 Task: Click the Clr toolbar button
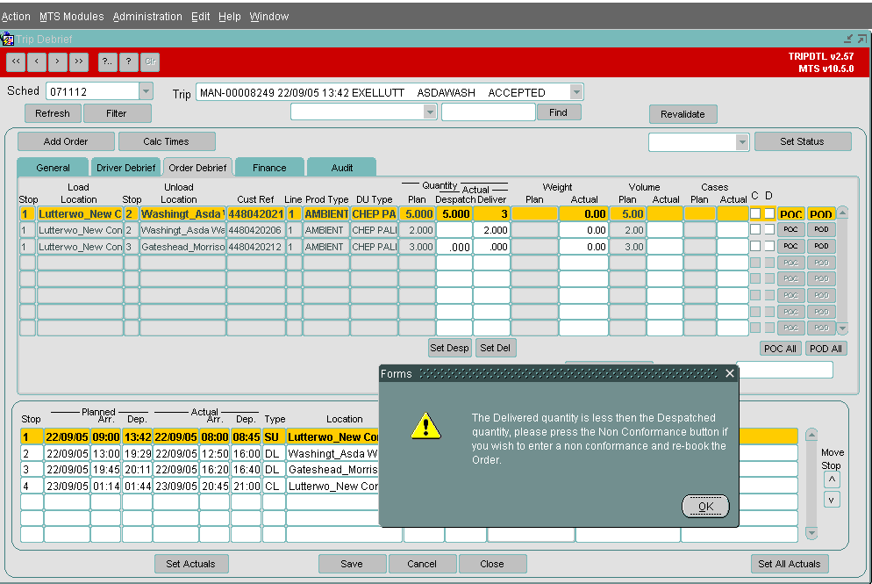pos(150,61)
